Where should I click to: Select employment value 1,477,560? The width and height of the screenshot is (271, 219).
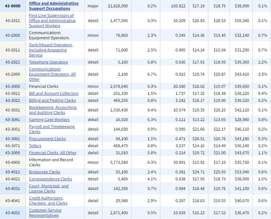click(119, 21)
